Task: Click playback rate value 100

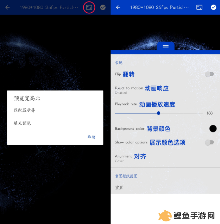Action: 210,113
